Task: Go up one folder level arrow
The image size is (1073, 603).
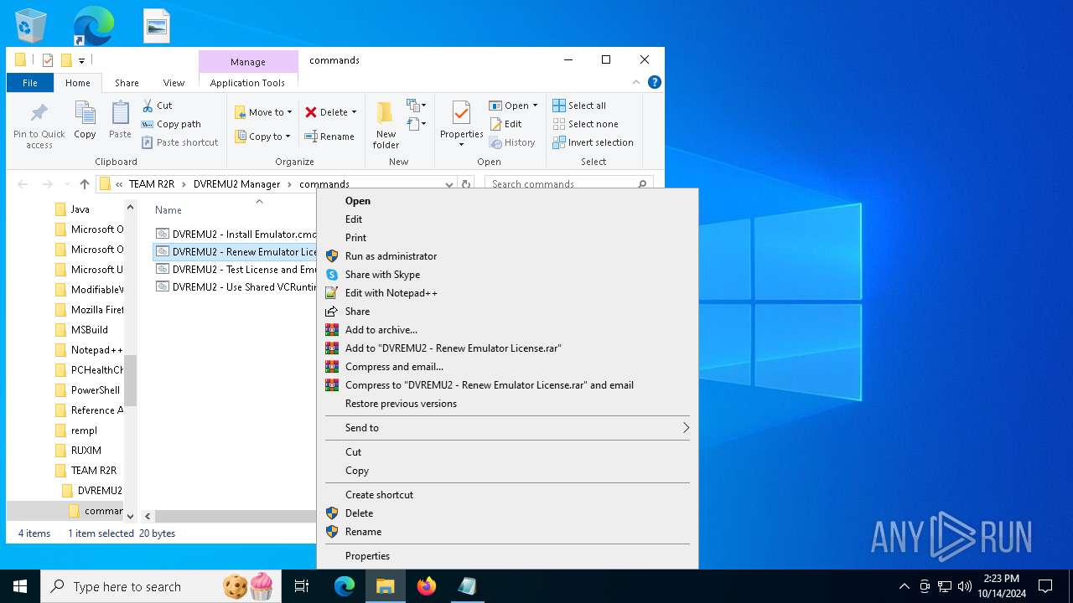Action: pyautogui.click(x=84, y=184)
